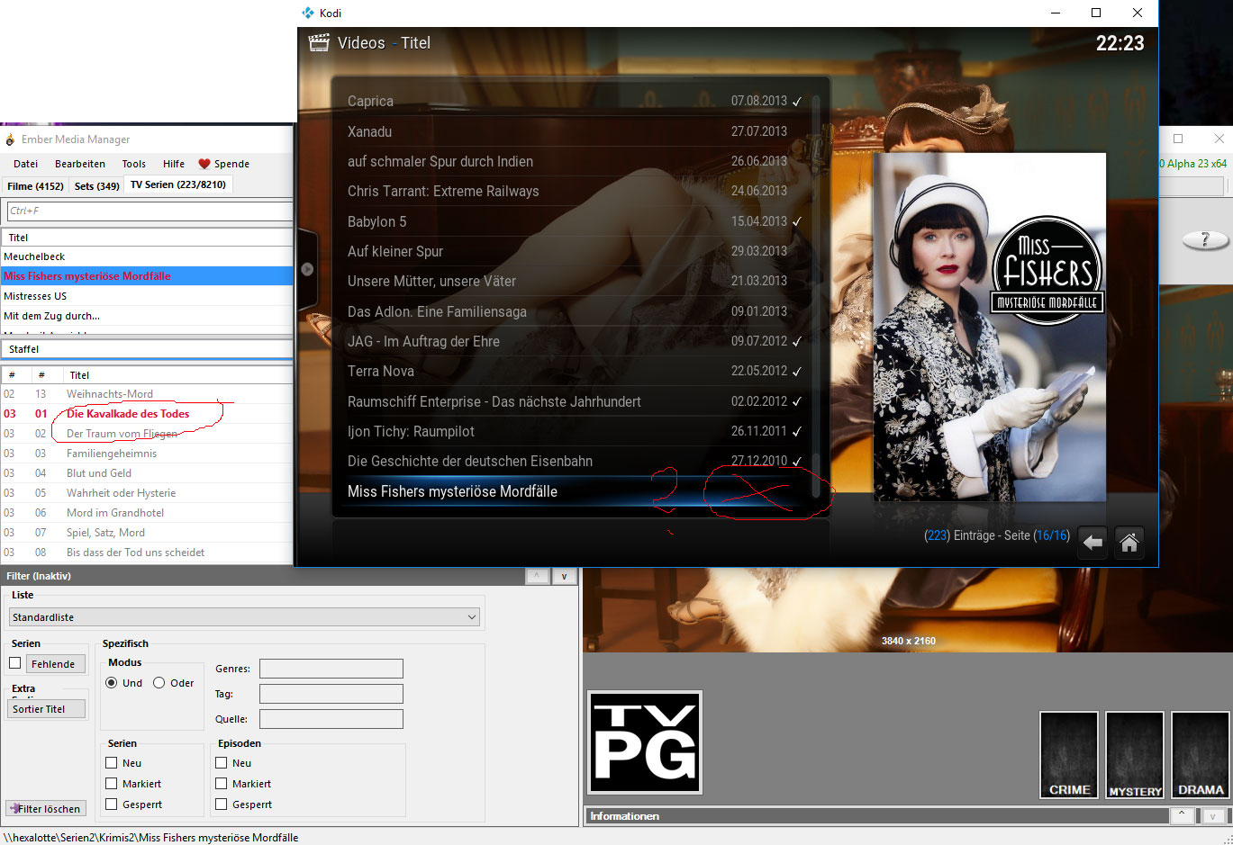Select Mistresses US in show list
1233x845 pixels.
pos(148,296)
